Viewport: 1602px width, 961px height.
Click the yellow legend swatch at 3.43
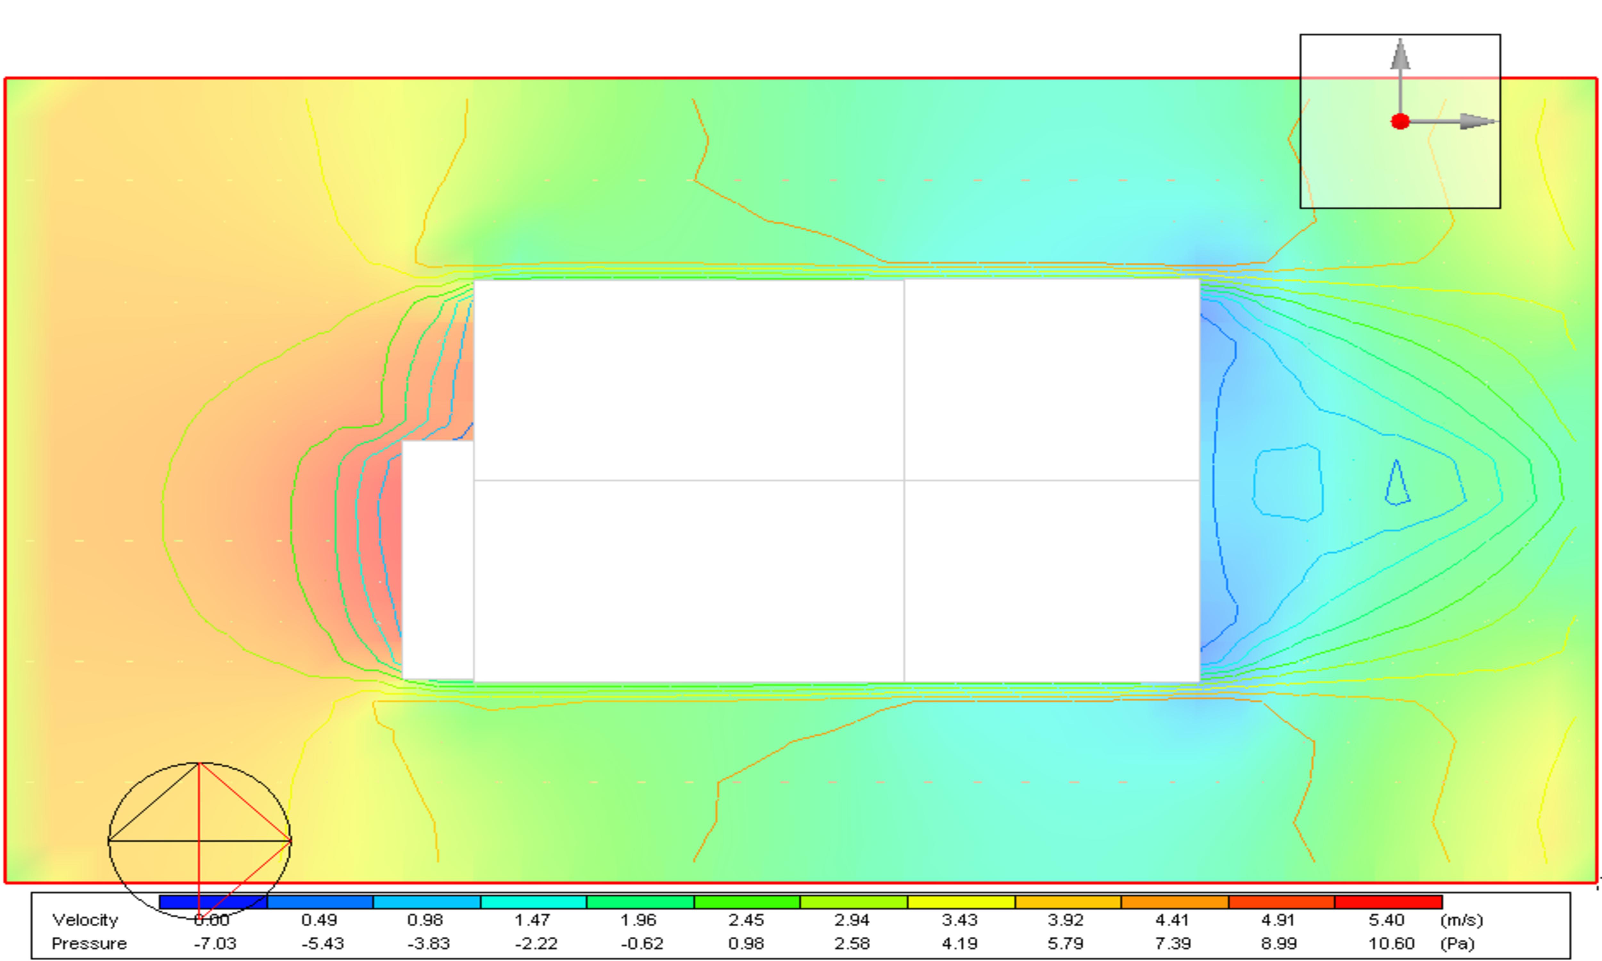(961, 902)
